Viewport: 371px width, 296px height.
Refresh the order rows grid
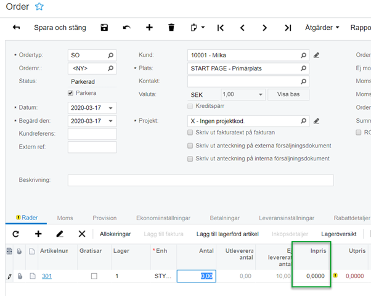click(16, 234)
